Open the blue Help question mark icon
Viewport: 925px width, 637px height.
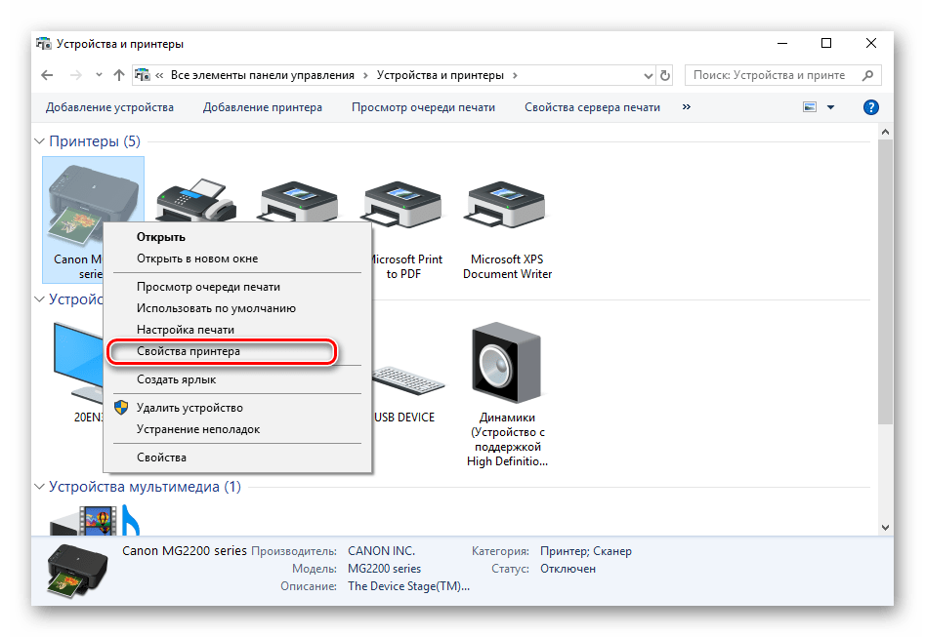coord(870,107)
